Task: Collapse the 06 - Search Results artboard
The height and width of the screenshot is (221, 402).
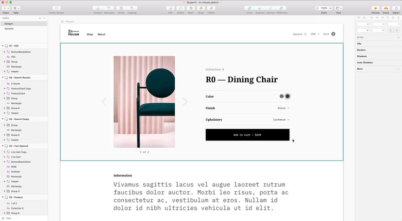Action: click(x=2, y=78)
